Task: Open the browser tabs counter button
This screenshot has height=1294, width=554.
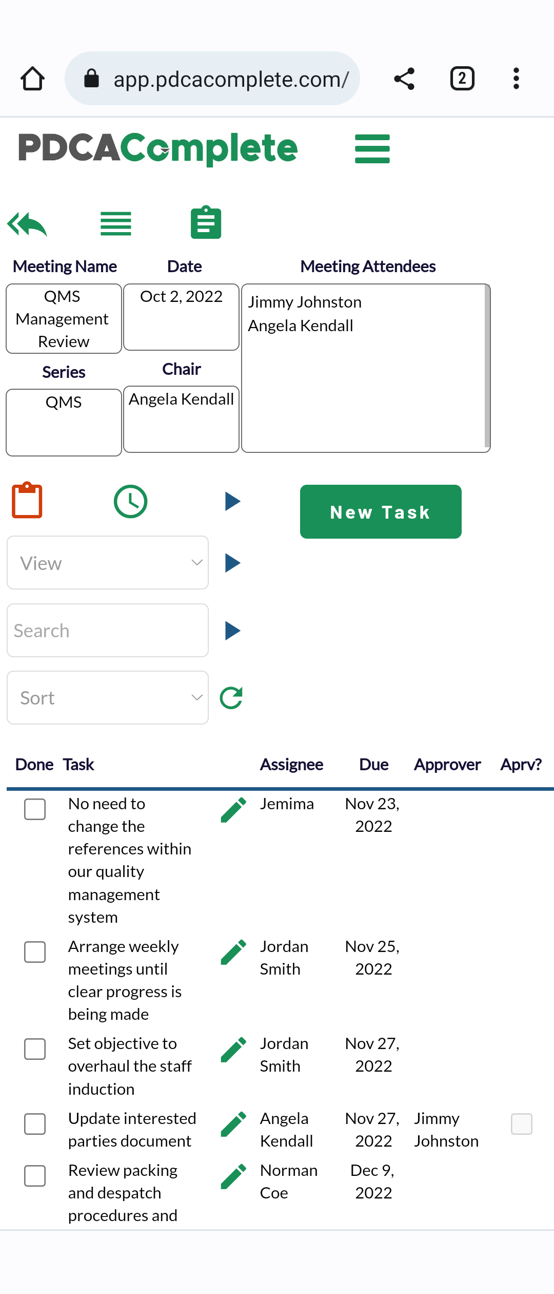Action: tap(462, 79)
